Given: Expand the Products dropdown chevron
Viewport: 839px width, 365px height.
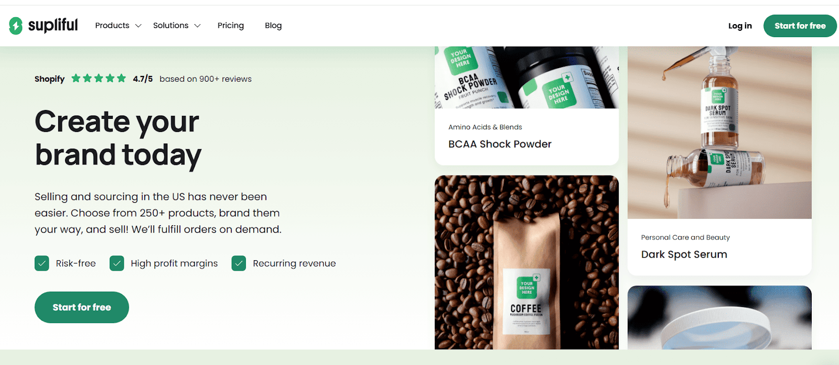Looking at the screenshot, I should click(x=138, y=26).
